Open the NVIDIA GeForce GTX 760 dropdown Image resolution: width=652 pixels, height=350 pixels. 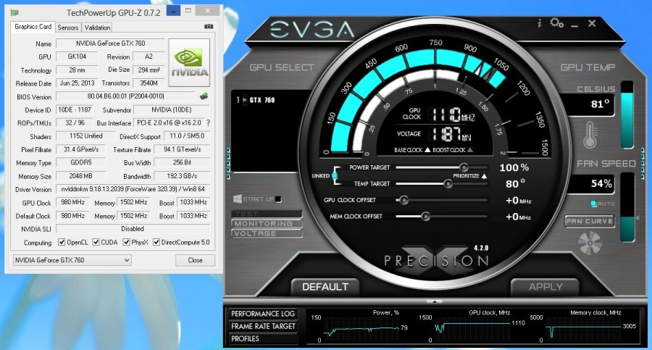tap(72, 260)
